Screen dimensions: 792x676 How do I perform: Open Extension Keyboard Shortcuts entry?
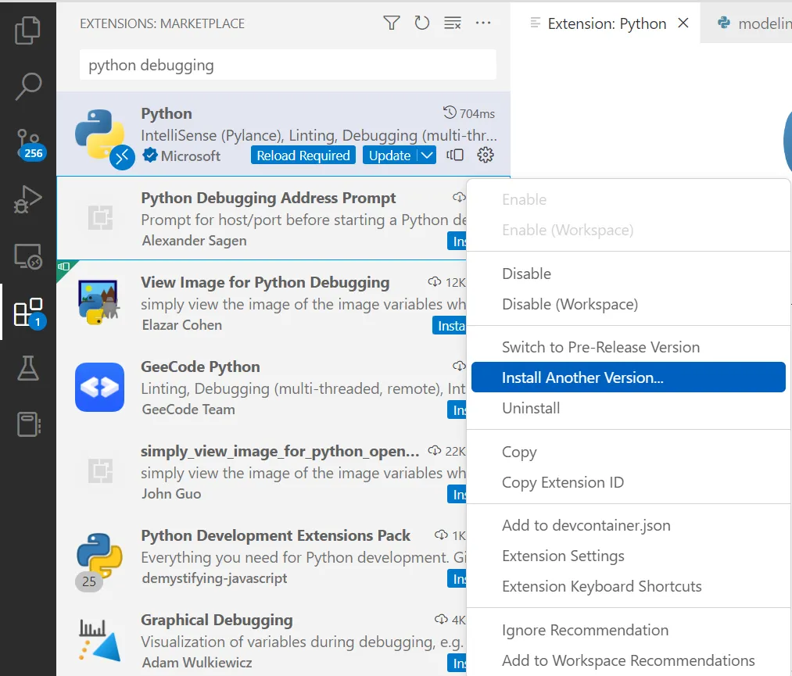point(629,586)
